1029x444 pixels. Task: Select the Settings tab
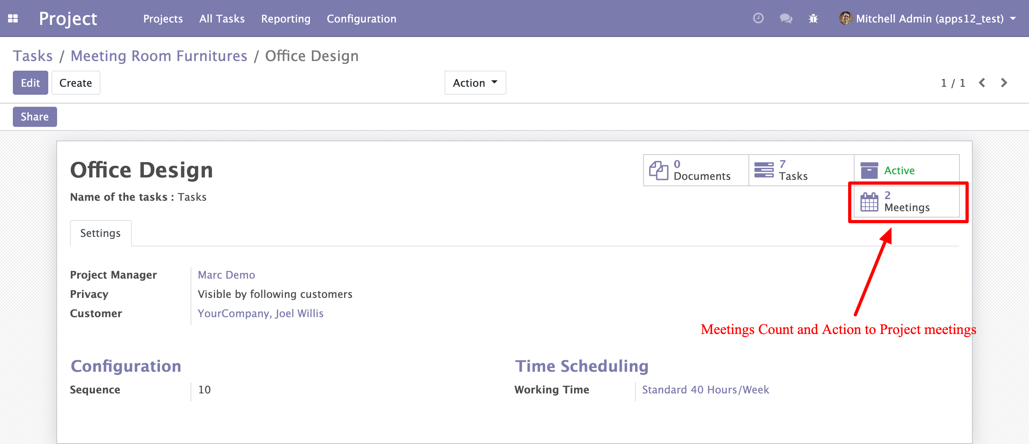click(x=100, y=233)
